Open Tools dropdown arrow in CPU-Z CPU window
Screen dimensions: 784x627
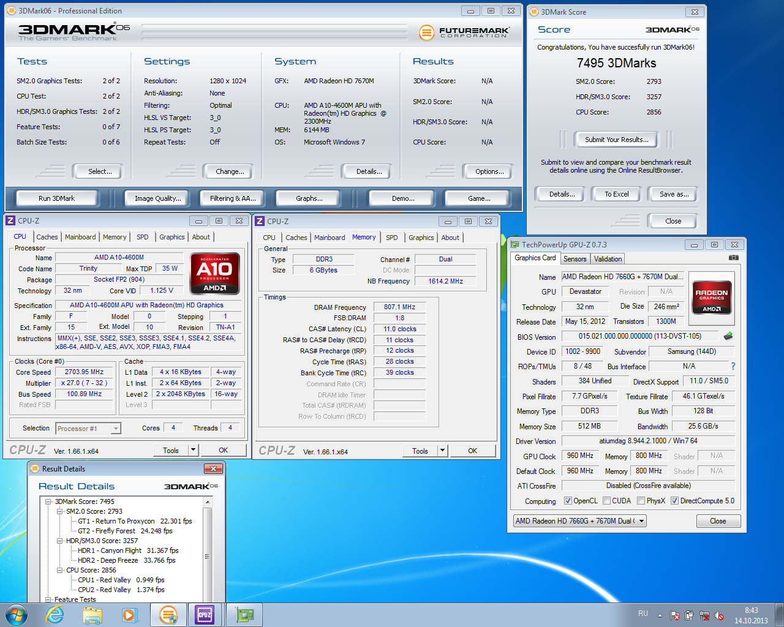(x=193, y=450)
